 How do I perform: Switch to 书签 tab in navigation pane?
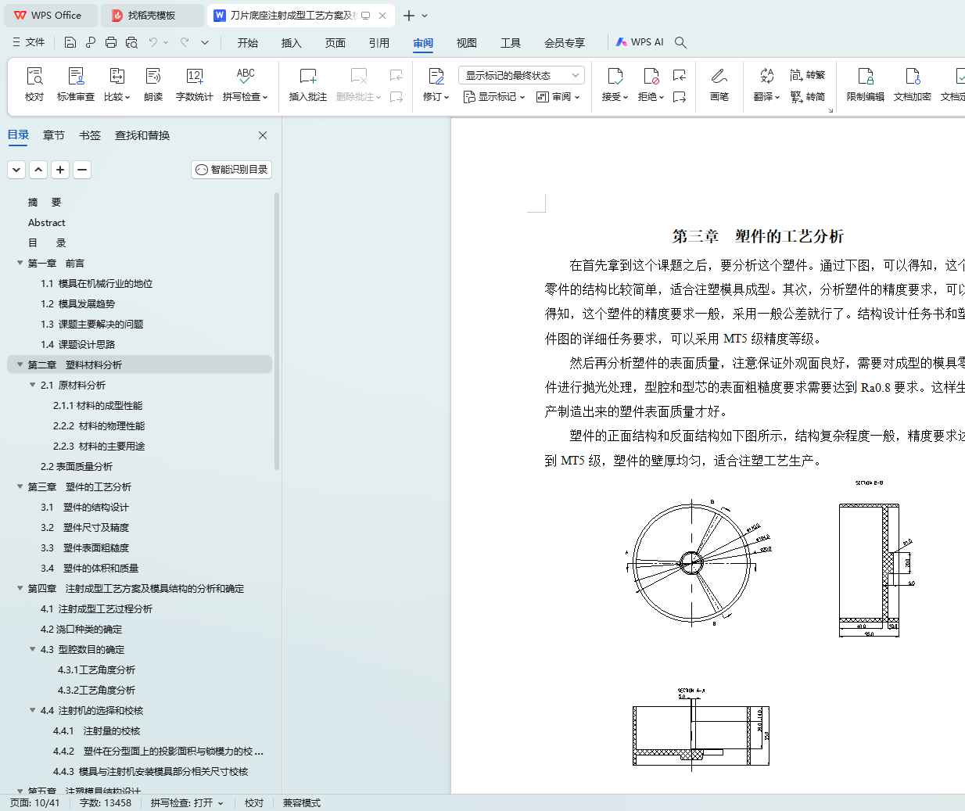coord(90,135)
